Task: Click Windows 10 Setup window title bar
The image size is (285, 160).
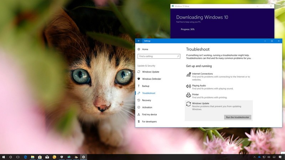Action: click(x=222, y=6)
